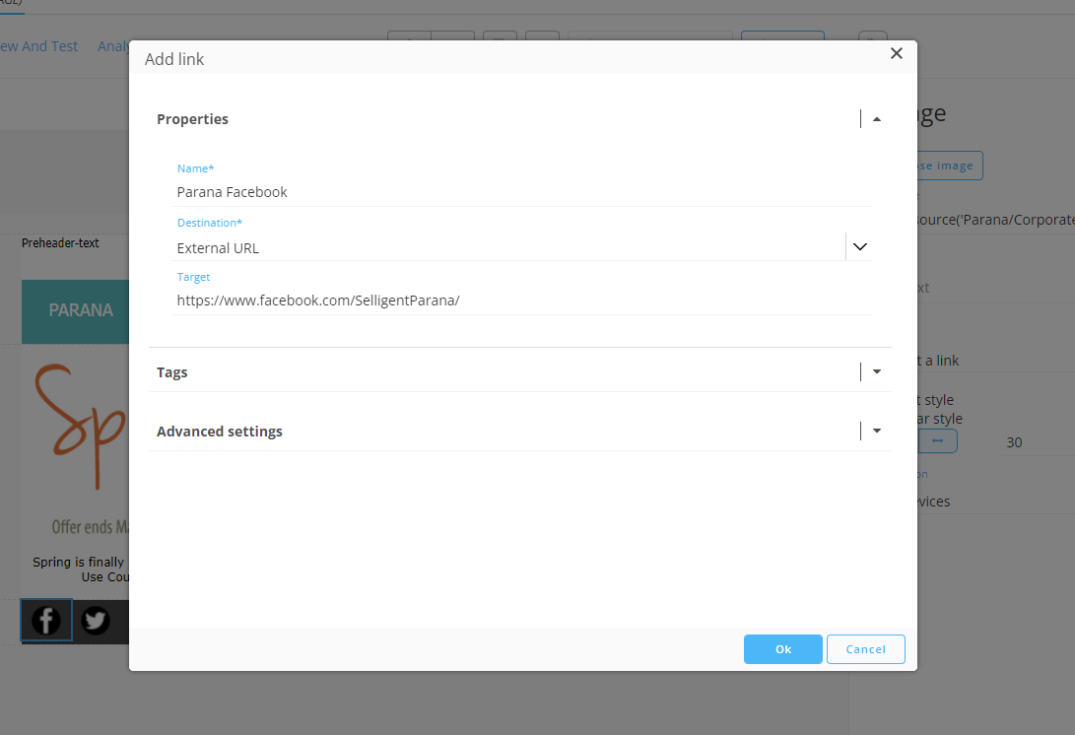Click the width value field showing 30
Screen dimensions: 1075x735
[x=1035, y=442]
